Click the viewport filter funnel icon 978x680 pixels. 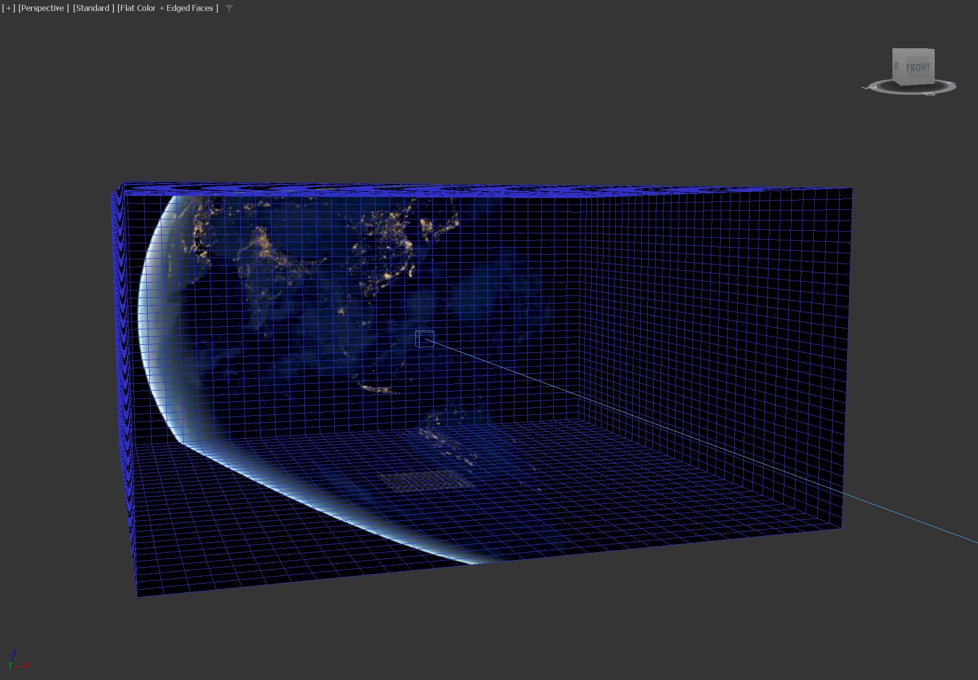[229, 8]
